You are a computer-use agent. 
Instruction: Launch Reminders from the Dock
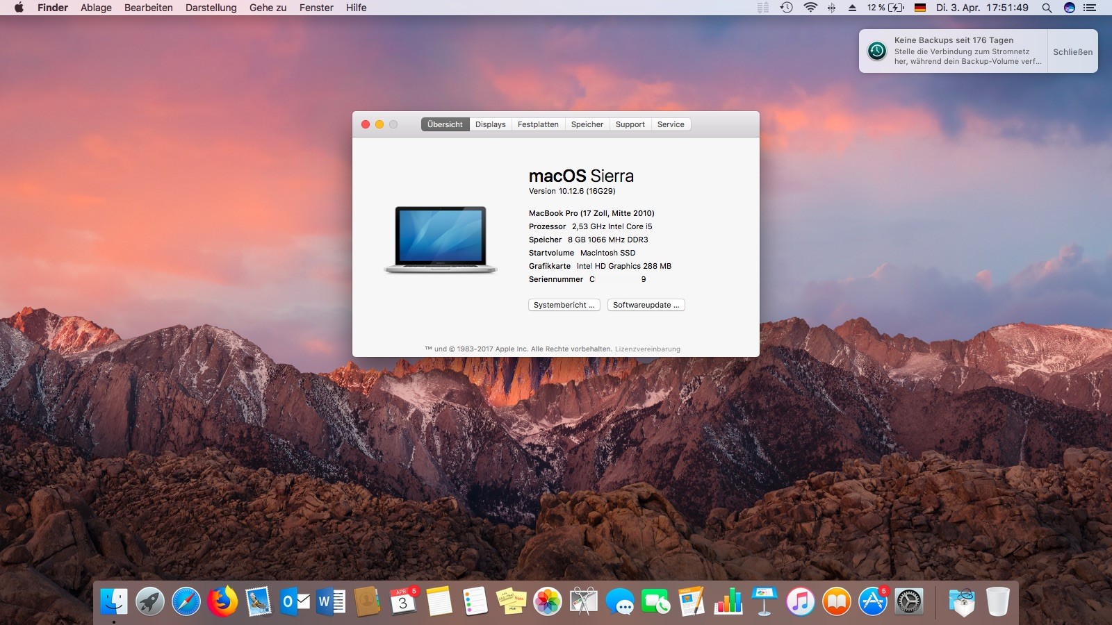(475, 601)
